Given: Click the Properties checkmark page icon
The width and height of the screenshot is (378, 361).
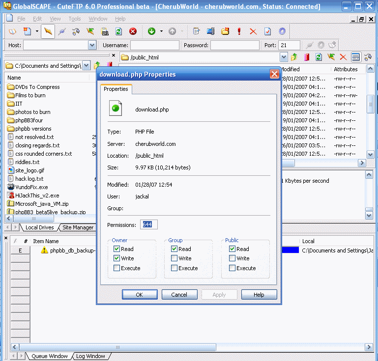Looking at the screenshot, I should 267,31.
